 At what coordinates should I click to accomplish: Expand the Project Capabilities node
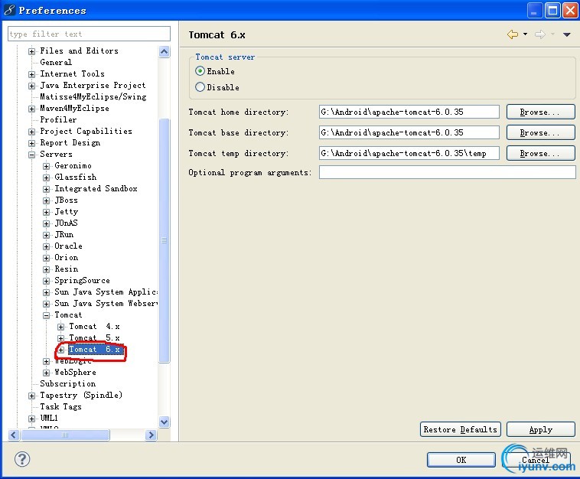coord(32,132)
